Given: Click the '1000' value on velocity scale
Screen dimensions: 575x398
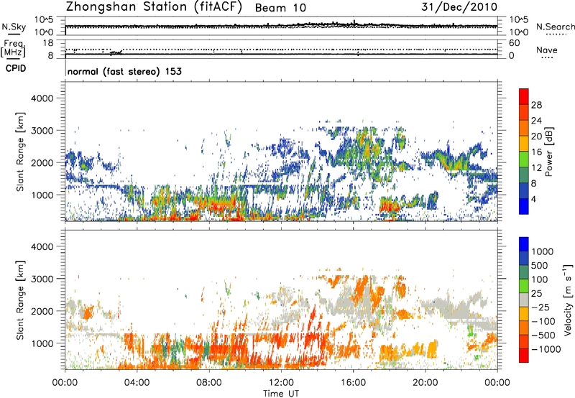Looking at the screenshot, I should tap(543, 251).
